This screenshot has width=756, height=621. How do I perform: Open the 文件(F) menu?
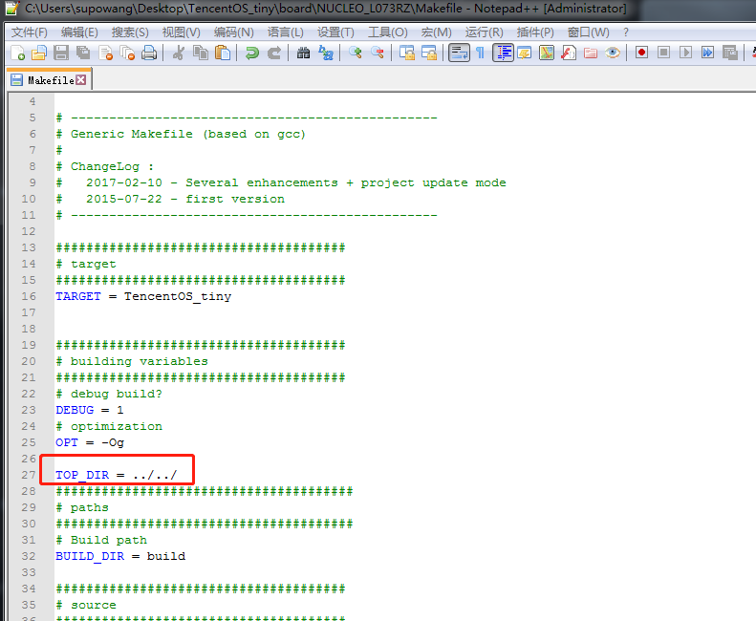point(29,32)
